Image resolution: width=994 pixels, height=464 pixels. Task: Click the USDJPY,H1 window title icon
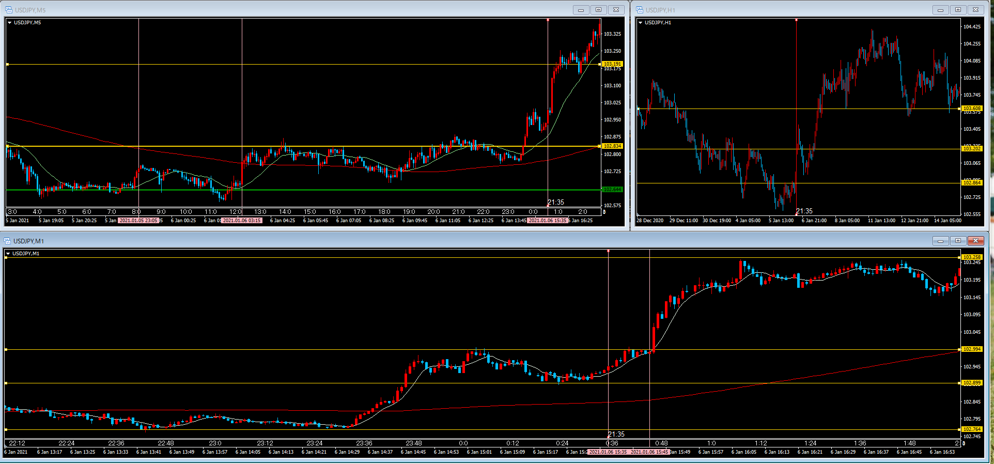pos(640,10)
